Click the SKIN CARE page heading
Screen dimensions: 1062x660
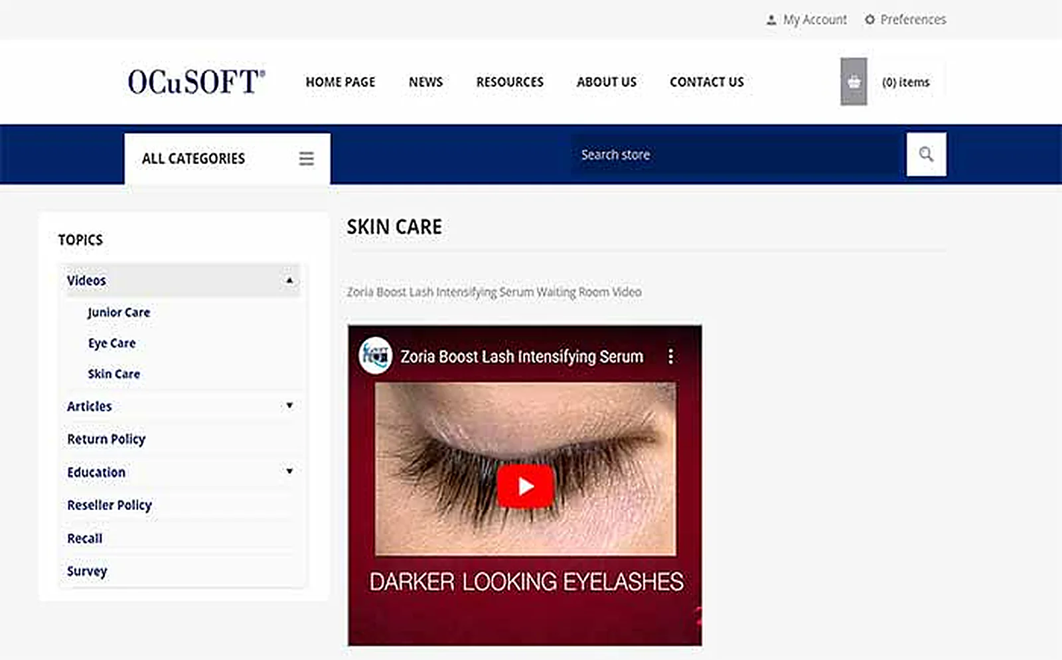click(394, 227)
